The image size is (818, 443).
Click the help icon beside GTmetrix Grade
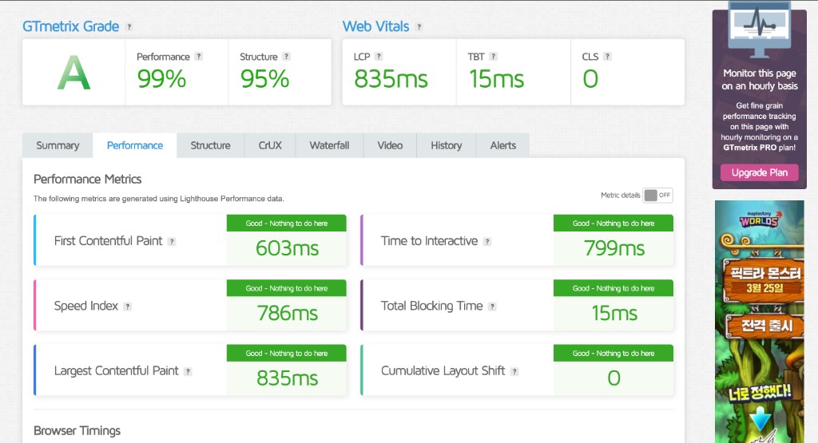[129, 27]
